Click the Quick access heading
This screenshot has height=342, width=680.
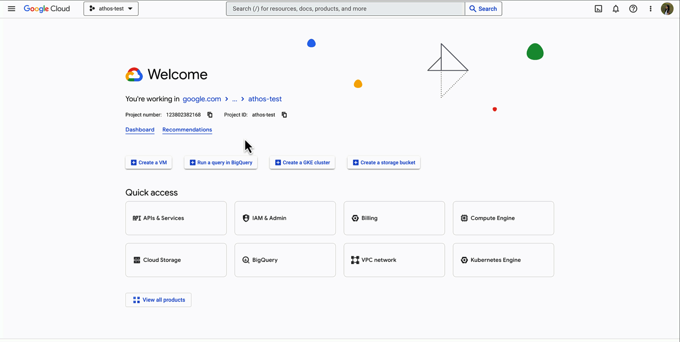click(x=152, y=193)
